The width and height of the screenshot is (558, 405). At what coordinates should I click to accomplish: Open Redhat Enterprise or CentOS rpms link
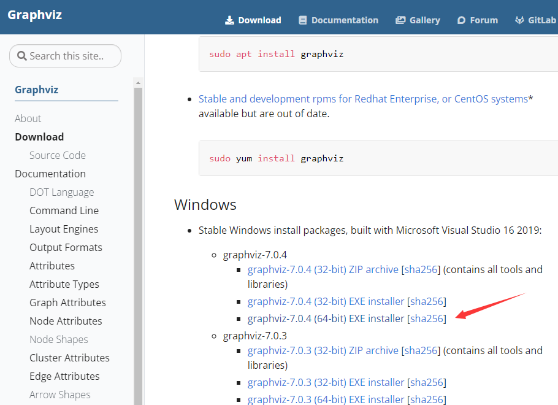[x=364, y=99]
